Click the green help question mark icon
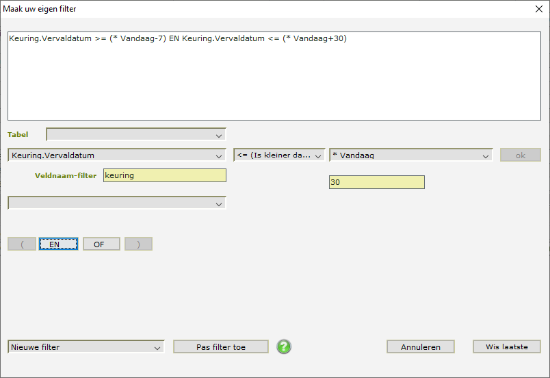Viewport: 550px width, 378px height. click(284, 347)
